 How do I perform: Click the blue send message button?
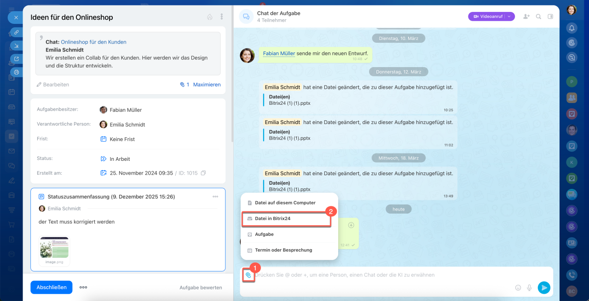[544, 288]
